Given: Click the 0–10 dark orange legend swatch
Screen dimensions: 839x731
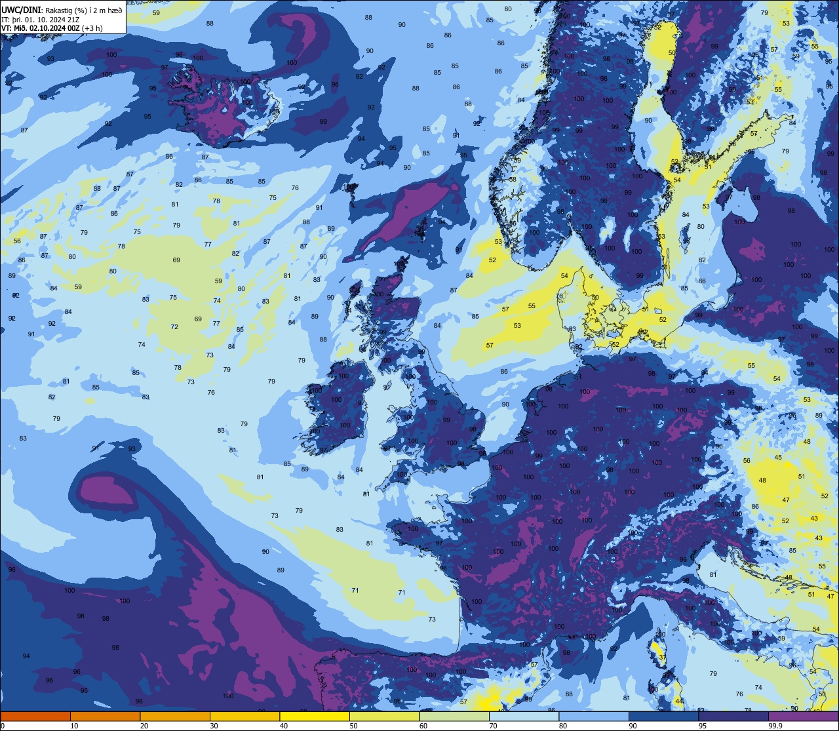Looking at the screenshot, I should (x=35, y=717).
